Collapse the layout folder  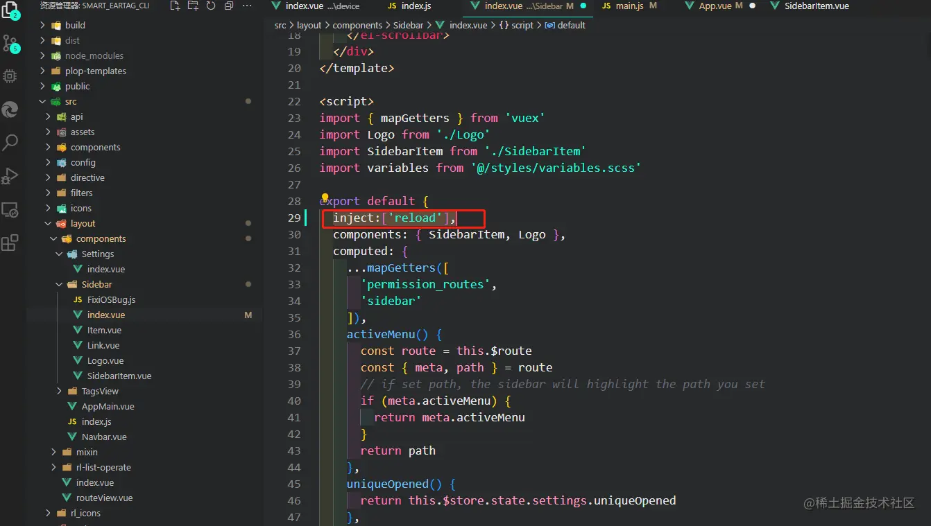(x=49, y=223)
